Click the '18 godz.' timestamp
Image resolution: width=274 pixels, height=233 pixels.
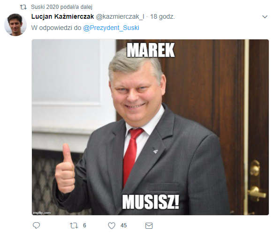162,16
